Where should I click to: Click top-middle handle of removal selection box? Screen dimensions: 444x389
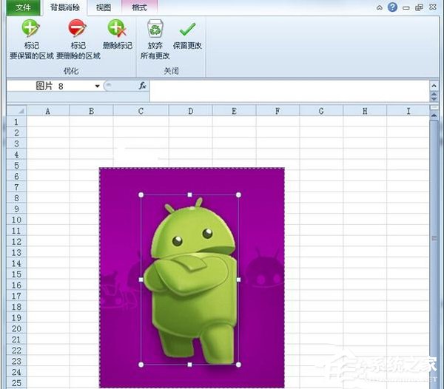coord(189,194)
